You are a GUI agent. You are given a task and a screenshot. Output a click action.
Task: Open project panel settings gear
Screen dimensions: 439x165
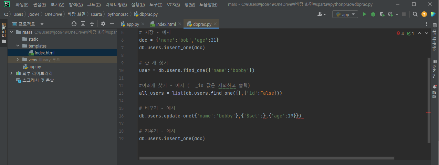click(103, 24)
